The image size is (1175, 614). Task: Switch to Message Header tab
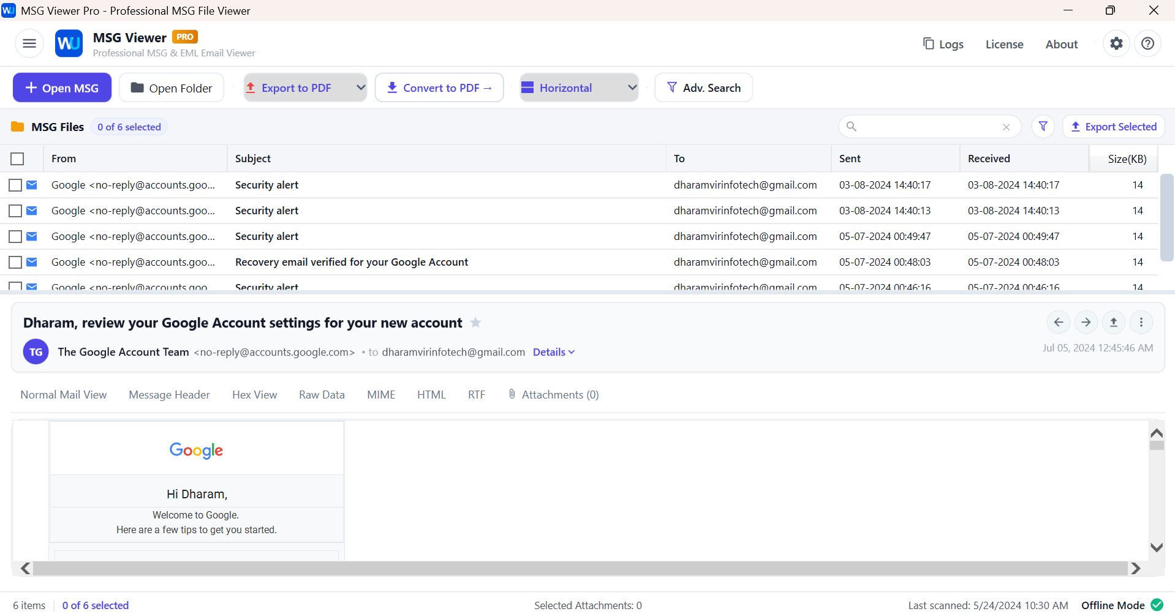click(169, 395)
